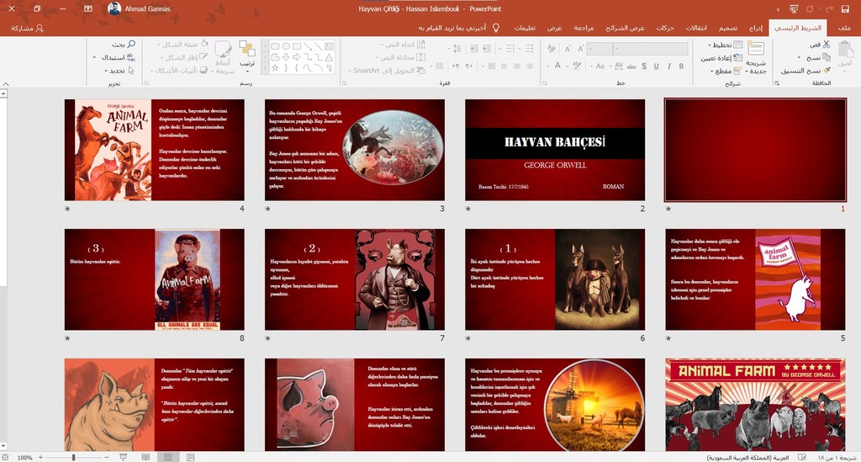The width and height of the screenshot is (861, 462).
Task: Click the Save icon in quick access toolbar
Action: click(x=844, y=8)
